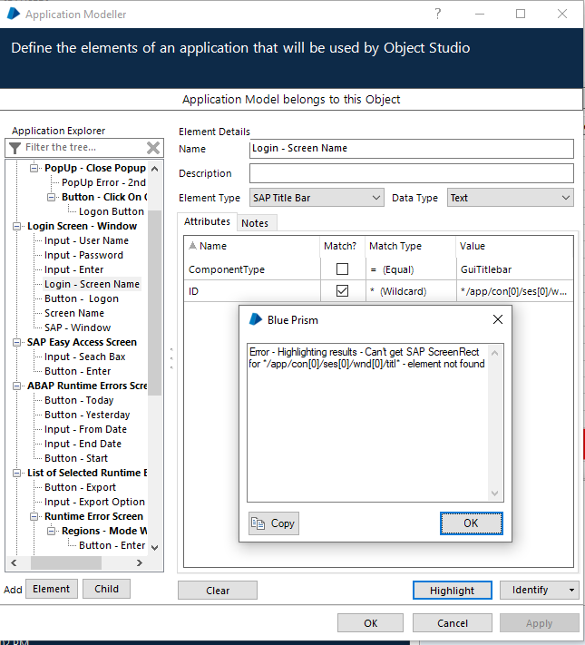Select Input - Seach Bax tree item
This screenshot has height=645, width=585.
pyautogui.click(x=84, y=357)
